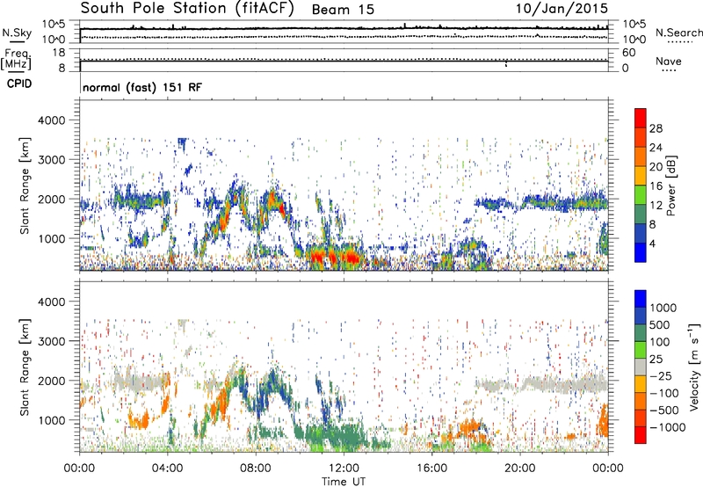Click the "60" tick on the Nave axis

click(628, 53)
